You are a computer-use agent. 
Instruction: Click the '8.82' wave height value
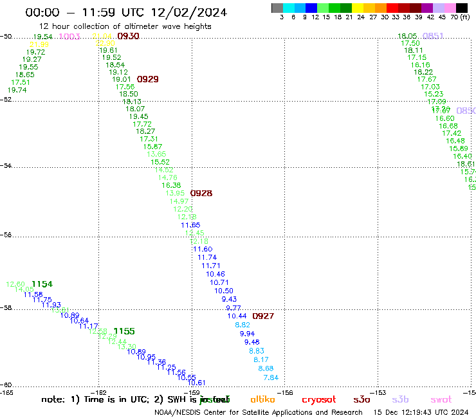(x=243, y=325)
